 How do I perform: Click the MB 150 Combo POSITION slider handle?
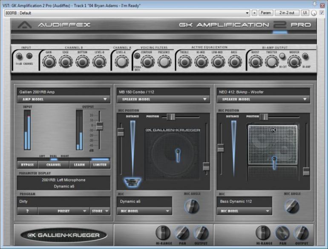[x=171, y=117]
